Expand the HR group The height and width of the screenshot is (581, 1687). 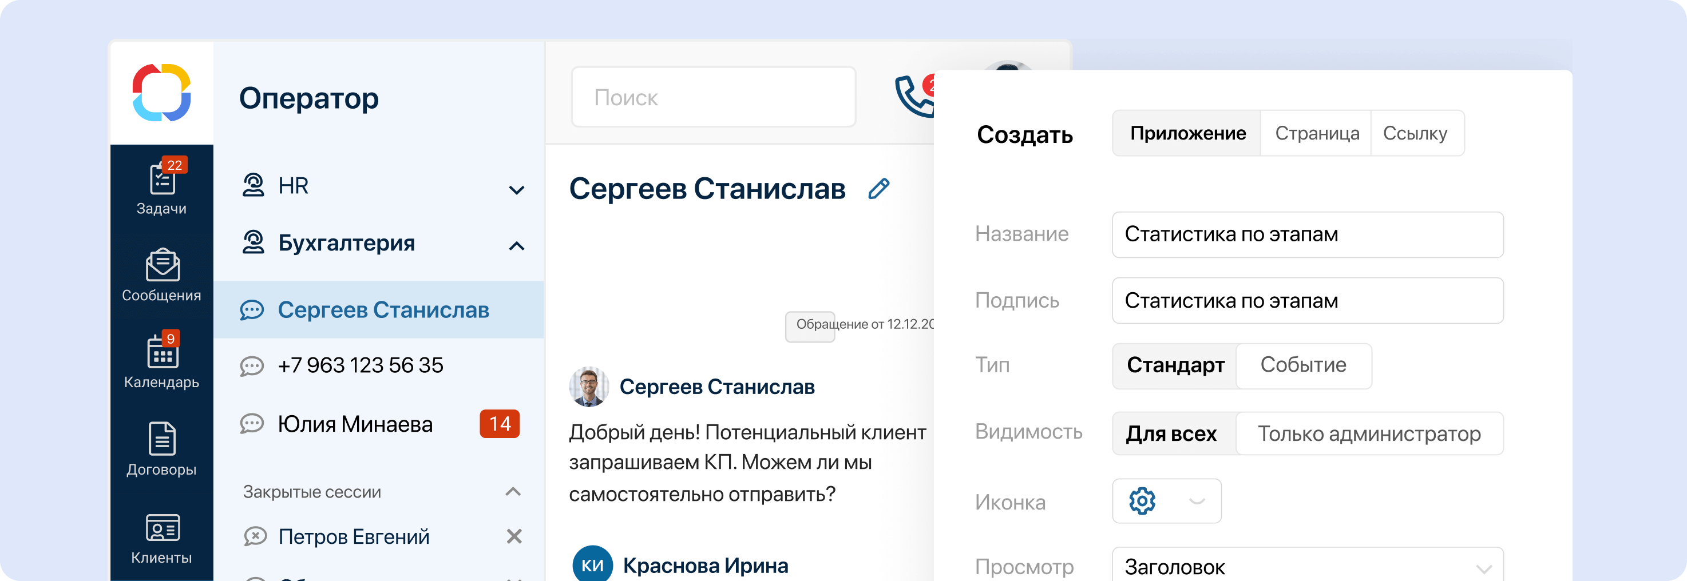pyautogui.click(x=517, y=190)
